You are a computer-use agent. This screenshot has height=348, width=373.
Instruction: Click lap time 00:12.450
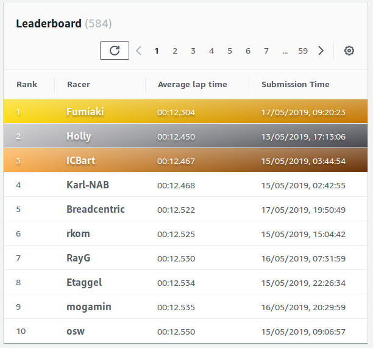pyautogui.click(x=176, y=137)
